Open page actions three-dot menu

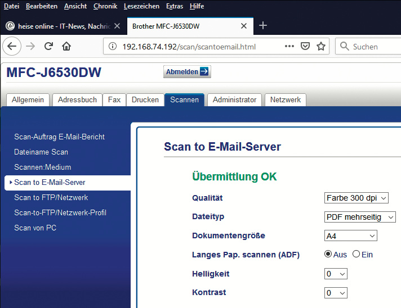[x=289, y=46]
